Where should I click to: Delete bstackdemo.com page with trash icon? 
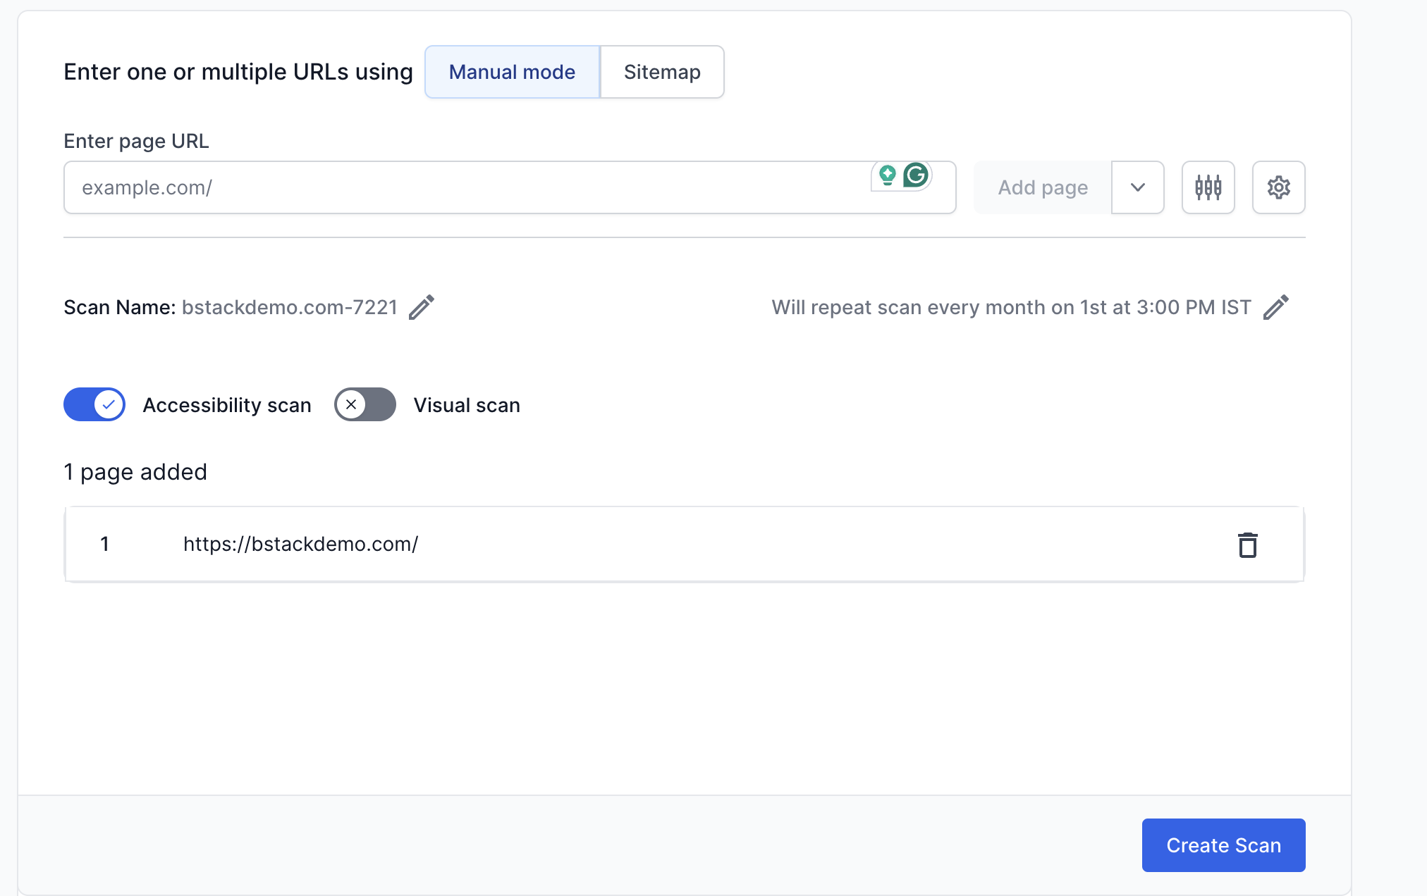(x=1247, y=545)
